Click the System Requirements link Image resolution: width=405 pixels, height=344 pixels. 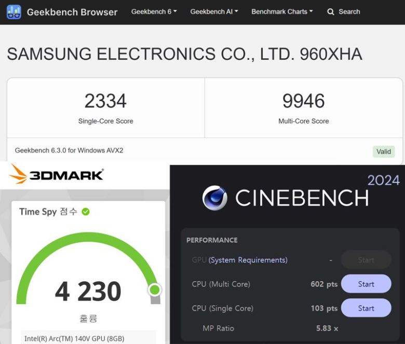[248, 260]
